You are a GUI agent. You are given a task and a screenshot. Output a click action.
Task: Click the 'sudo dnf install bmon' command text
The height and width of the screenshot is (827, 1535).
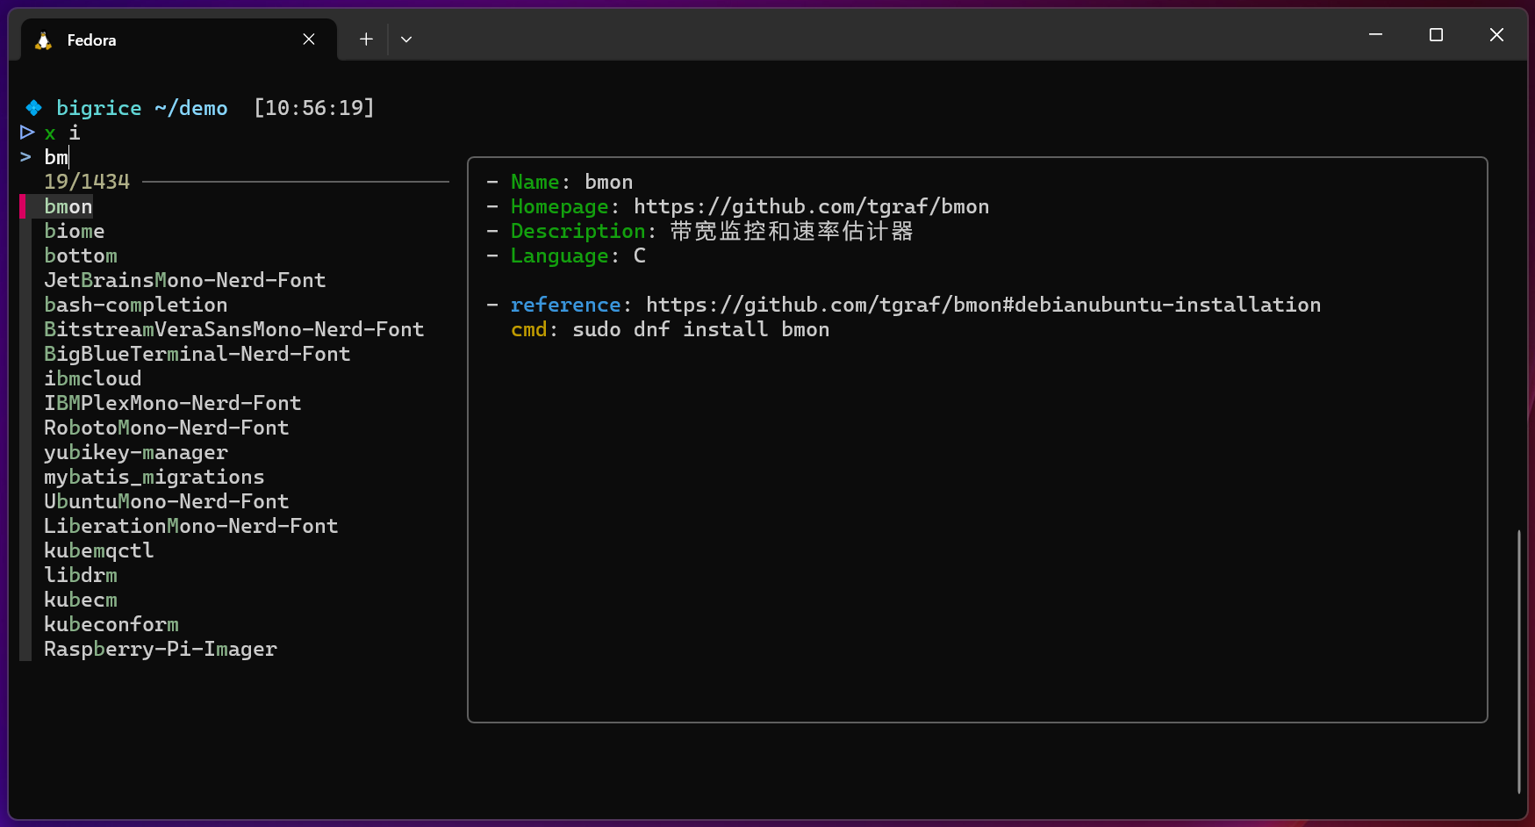click(x=700, y=329)
